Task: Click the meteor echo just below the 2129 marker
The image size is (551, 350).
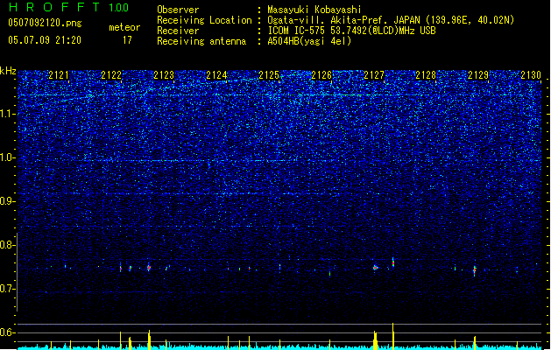Action: [x=475, y=270]
